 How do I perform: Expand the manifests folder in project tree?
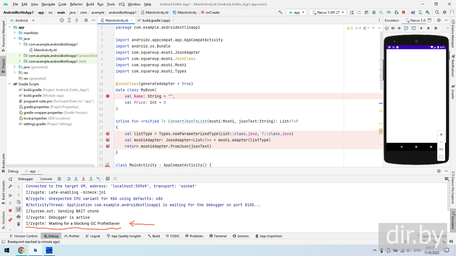click(15, 33)
